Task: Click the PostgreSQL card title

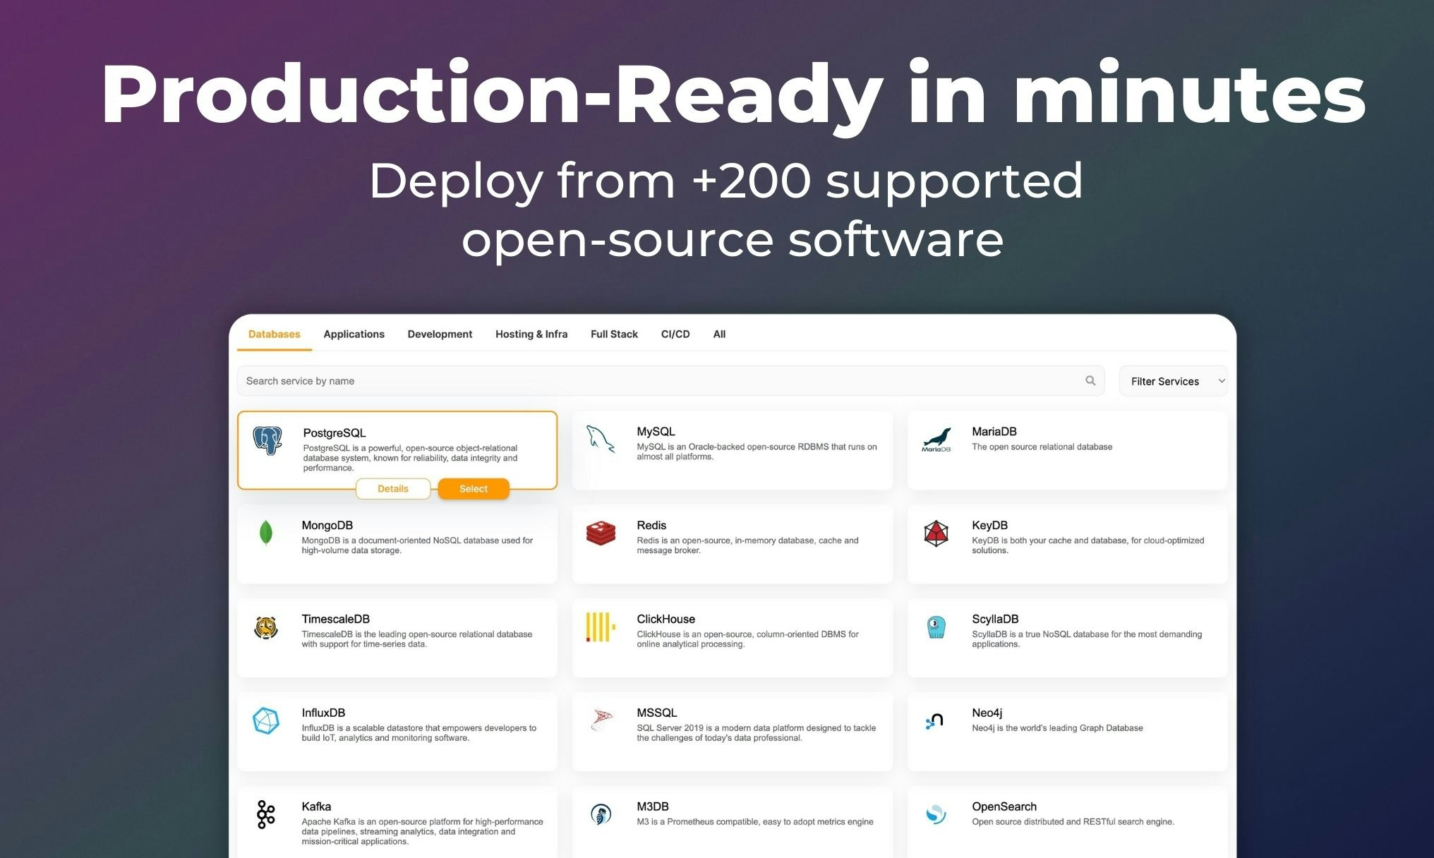Action: pos(335,433)
